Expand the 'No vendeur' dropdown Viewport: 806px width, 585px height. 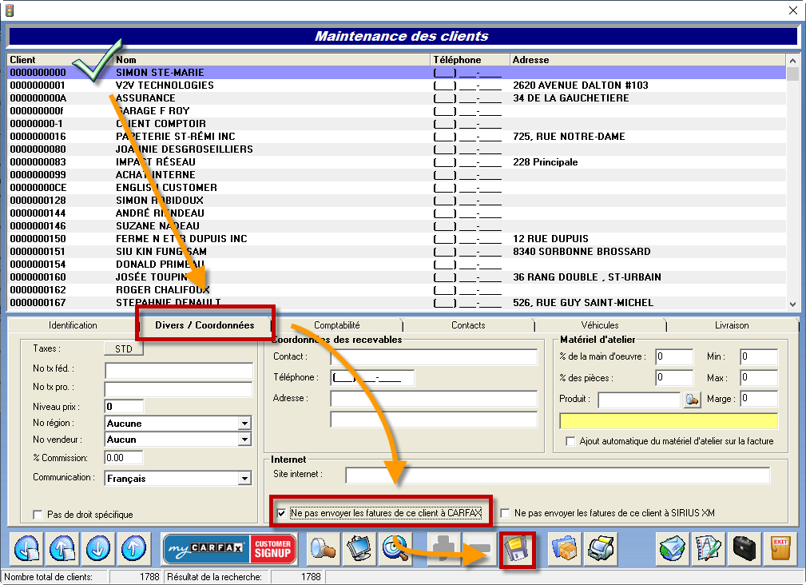[244, 440]
